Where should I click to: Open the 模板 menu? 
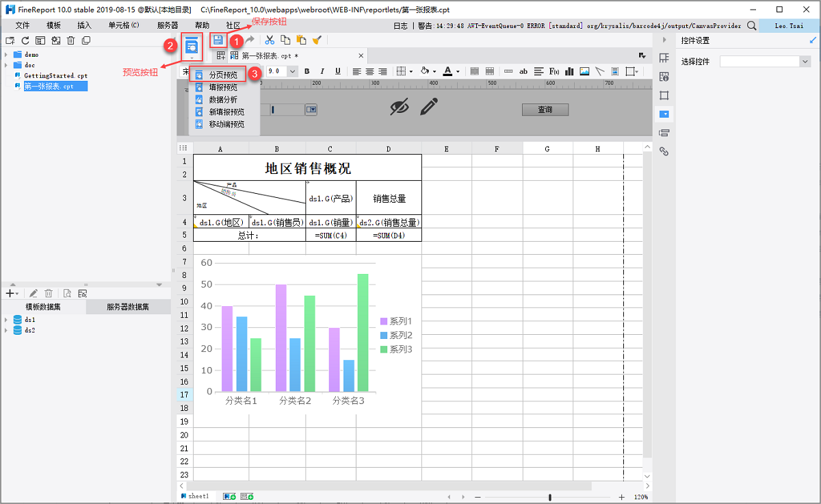tap(53, 25)
